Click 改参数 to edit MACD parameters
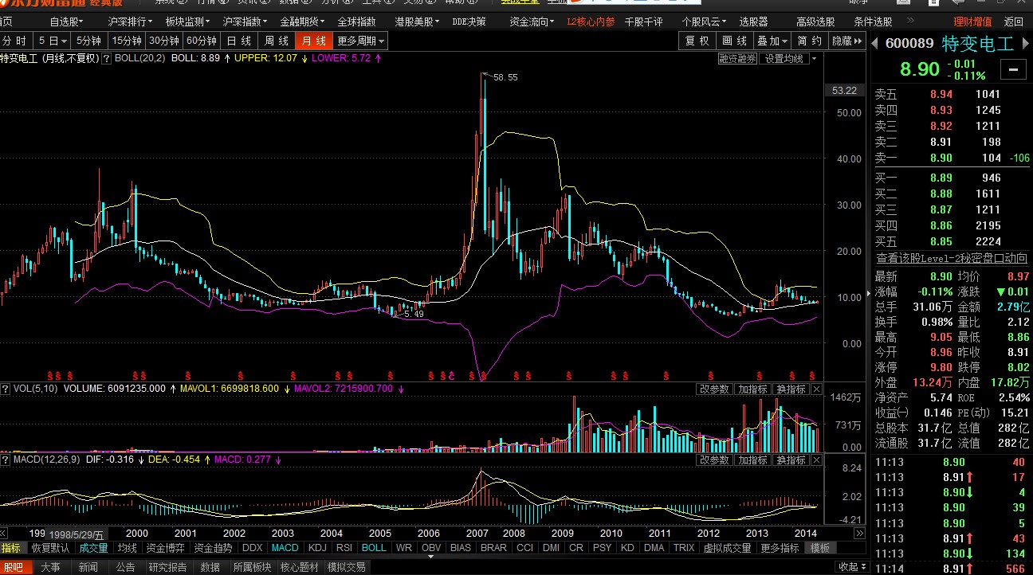Screen dimensions: 1033x575 (x=713, y=460)
